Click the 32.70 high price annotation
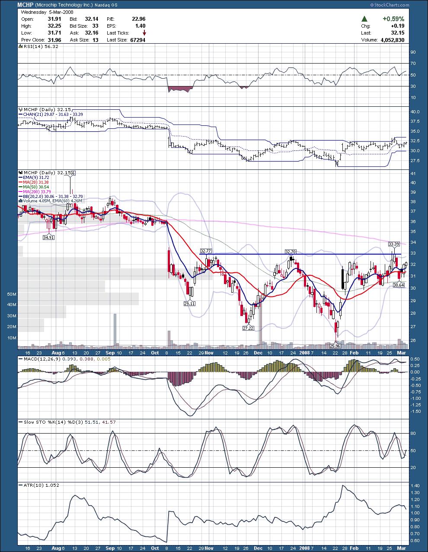The image size is (428, 552). pos(291,251)
